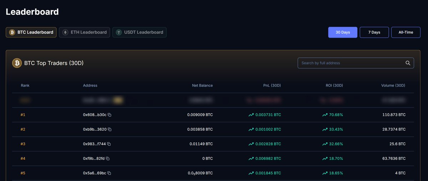Screen dimensions: 428x181
Task: Click the search magnifier icon
Action: click(x=408, y=63)
